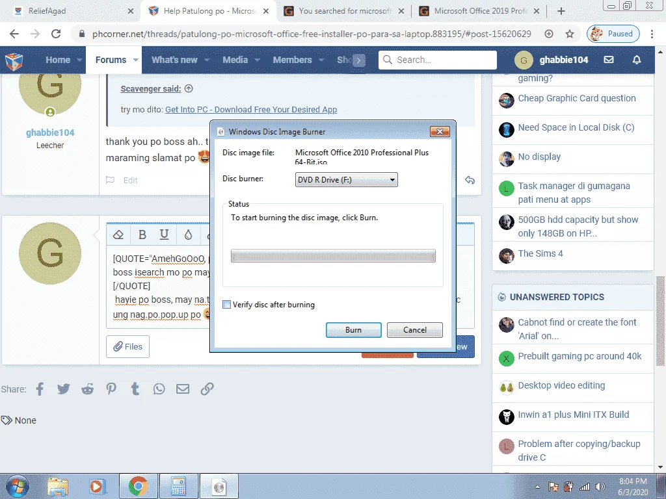
Task: Expand the Home menu arrow
Action: click(79, 60)
